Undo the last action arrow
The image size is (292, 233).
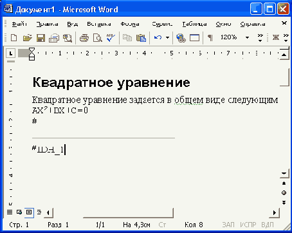pyautogui.click(x=158, y=38)
